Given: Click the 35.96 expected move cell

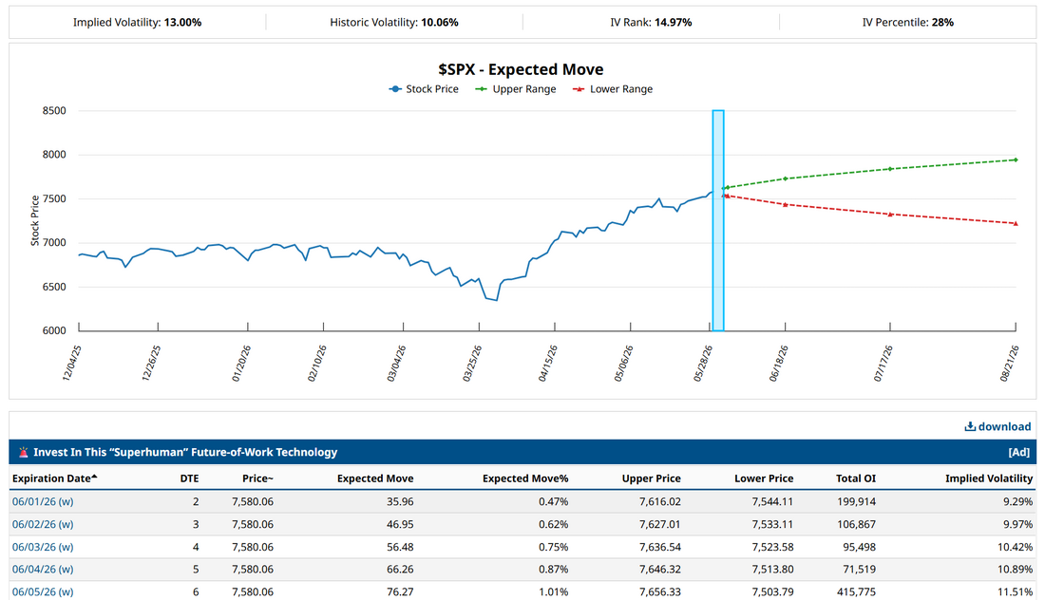Looking at the screenshot, I should point(400,501).
